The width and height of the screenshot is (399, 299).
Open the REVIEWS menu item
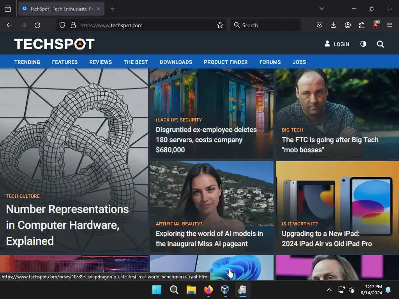click(101, 62)
